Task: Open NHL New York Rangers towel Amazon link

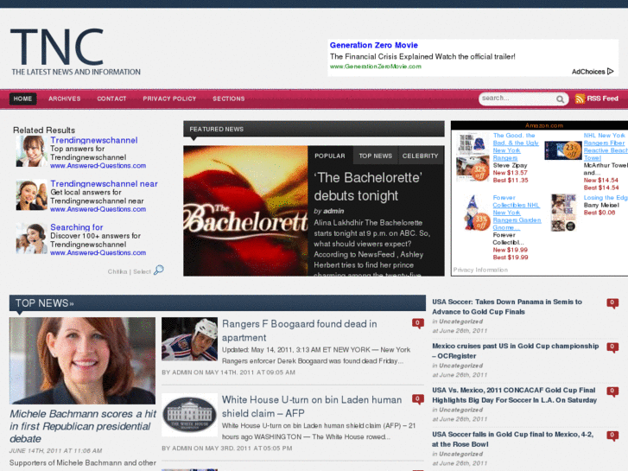Action: [606, 147]
